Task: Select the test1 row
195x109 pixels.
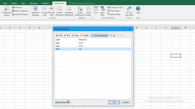Action: 93,43
